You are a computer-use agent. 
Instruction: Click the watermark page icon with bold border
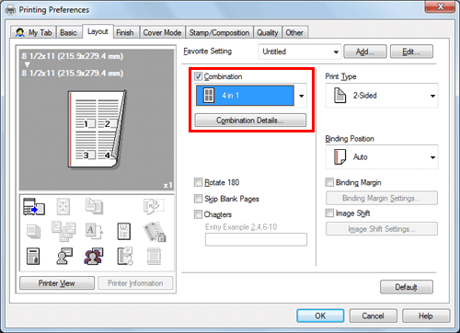point(124,232)
